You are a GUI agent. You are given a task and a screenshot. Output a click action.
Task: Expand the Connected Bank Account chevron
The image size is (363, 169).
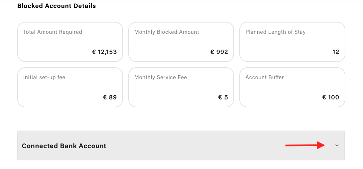pos(337,145)
